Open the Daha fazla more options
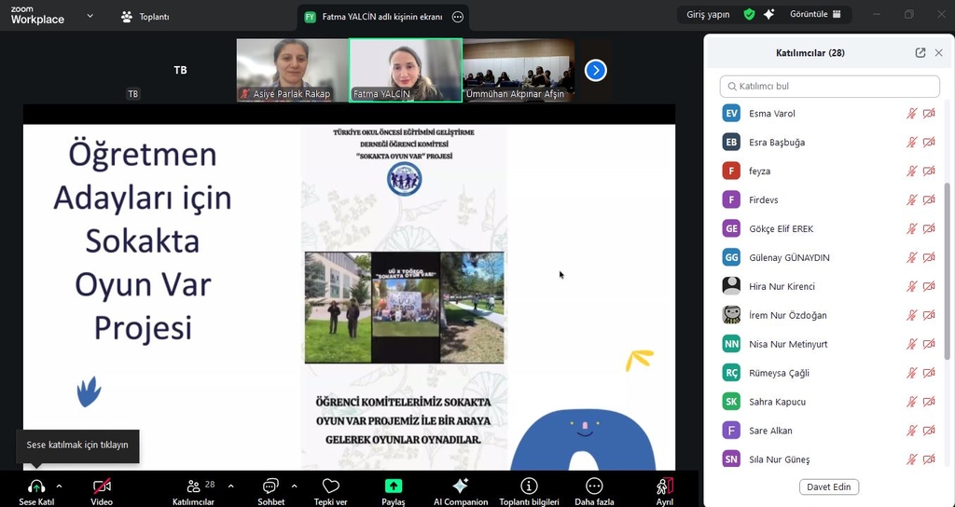Viewport: 955px width, 507px height. point(594,486)
